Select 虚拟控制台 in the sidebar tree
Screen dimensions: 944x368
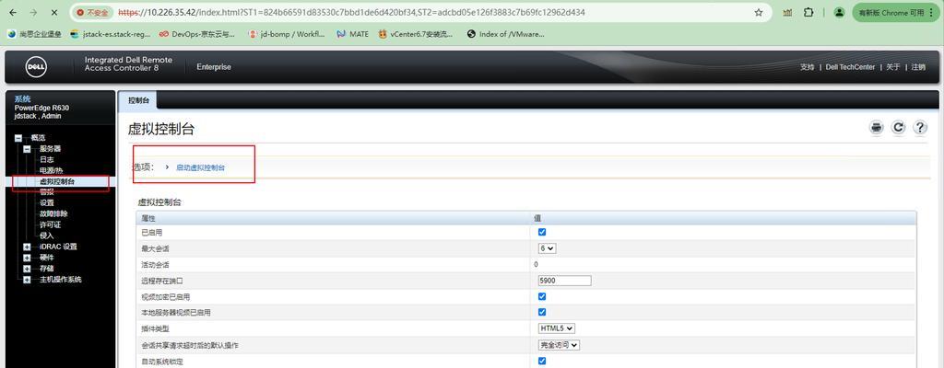pyautogui.click(x=58, y=181)
